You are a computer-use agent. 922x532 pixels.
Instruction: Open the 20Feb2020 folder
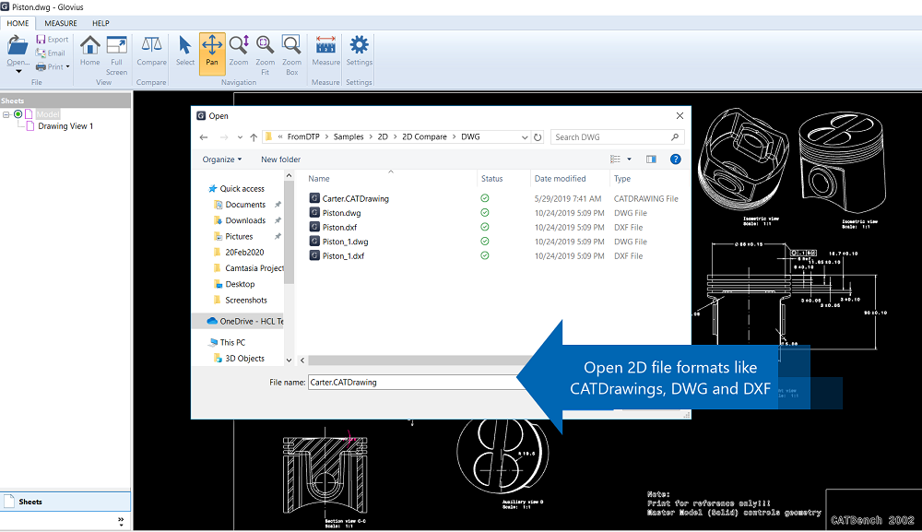coord(244,253)
